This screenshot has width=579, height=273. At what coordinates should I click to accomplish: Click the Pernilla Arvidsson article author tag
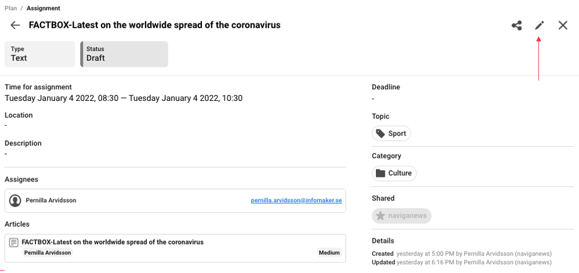(48, 253)
